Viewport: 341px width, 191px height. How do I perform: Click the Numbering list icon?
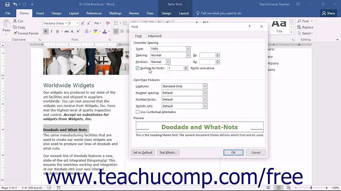click(x=125, y=23)
